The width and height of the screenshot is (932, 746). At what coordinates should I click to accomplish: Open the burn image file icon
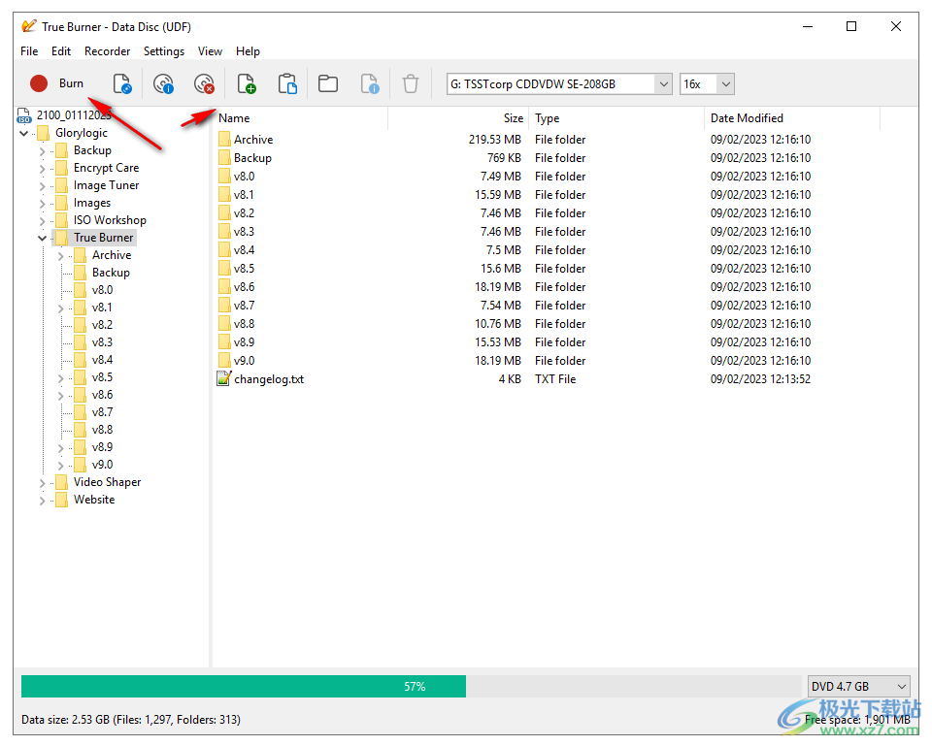point(122,83)
